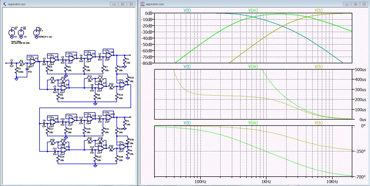Click the separator.raw waveform window icon
This screenshot has width=370, height=186.
pos(142,4)
